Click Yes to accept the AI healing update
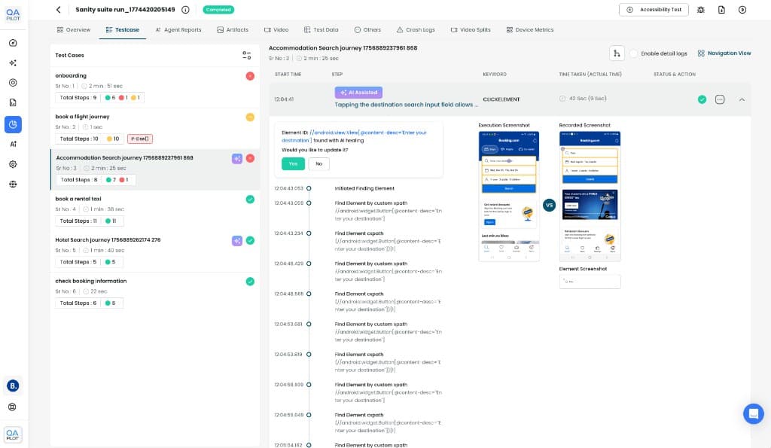771x448 pixels. tap(292, 163)
